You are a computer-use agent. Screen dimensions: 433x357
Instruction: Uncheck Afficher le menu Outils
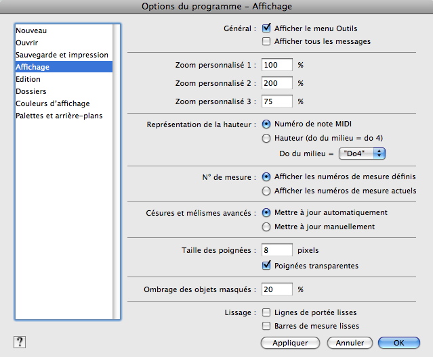point(266,28)
